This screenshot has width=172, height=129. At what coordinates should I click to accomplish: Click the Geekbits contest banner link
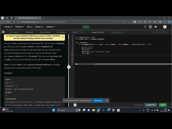34,37
